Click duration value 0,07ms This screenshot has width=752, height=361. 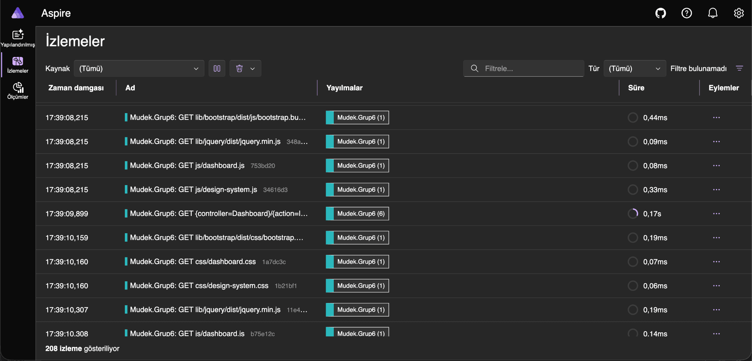(655, 262)
